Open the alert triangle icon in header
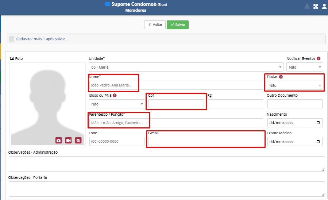The image size is (328, 200). (307, 6)
